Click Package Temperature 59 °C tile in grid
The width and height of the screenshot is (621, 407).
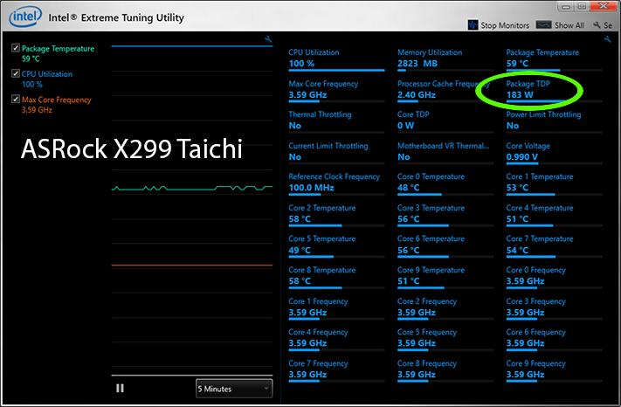554,59
